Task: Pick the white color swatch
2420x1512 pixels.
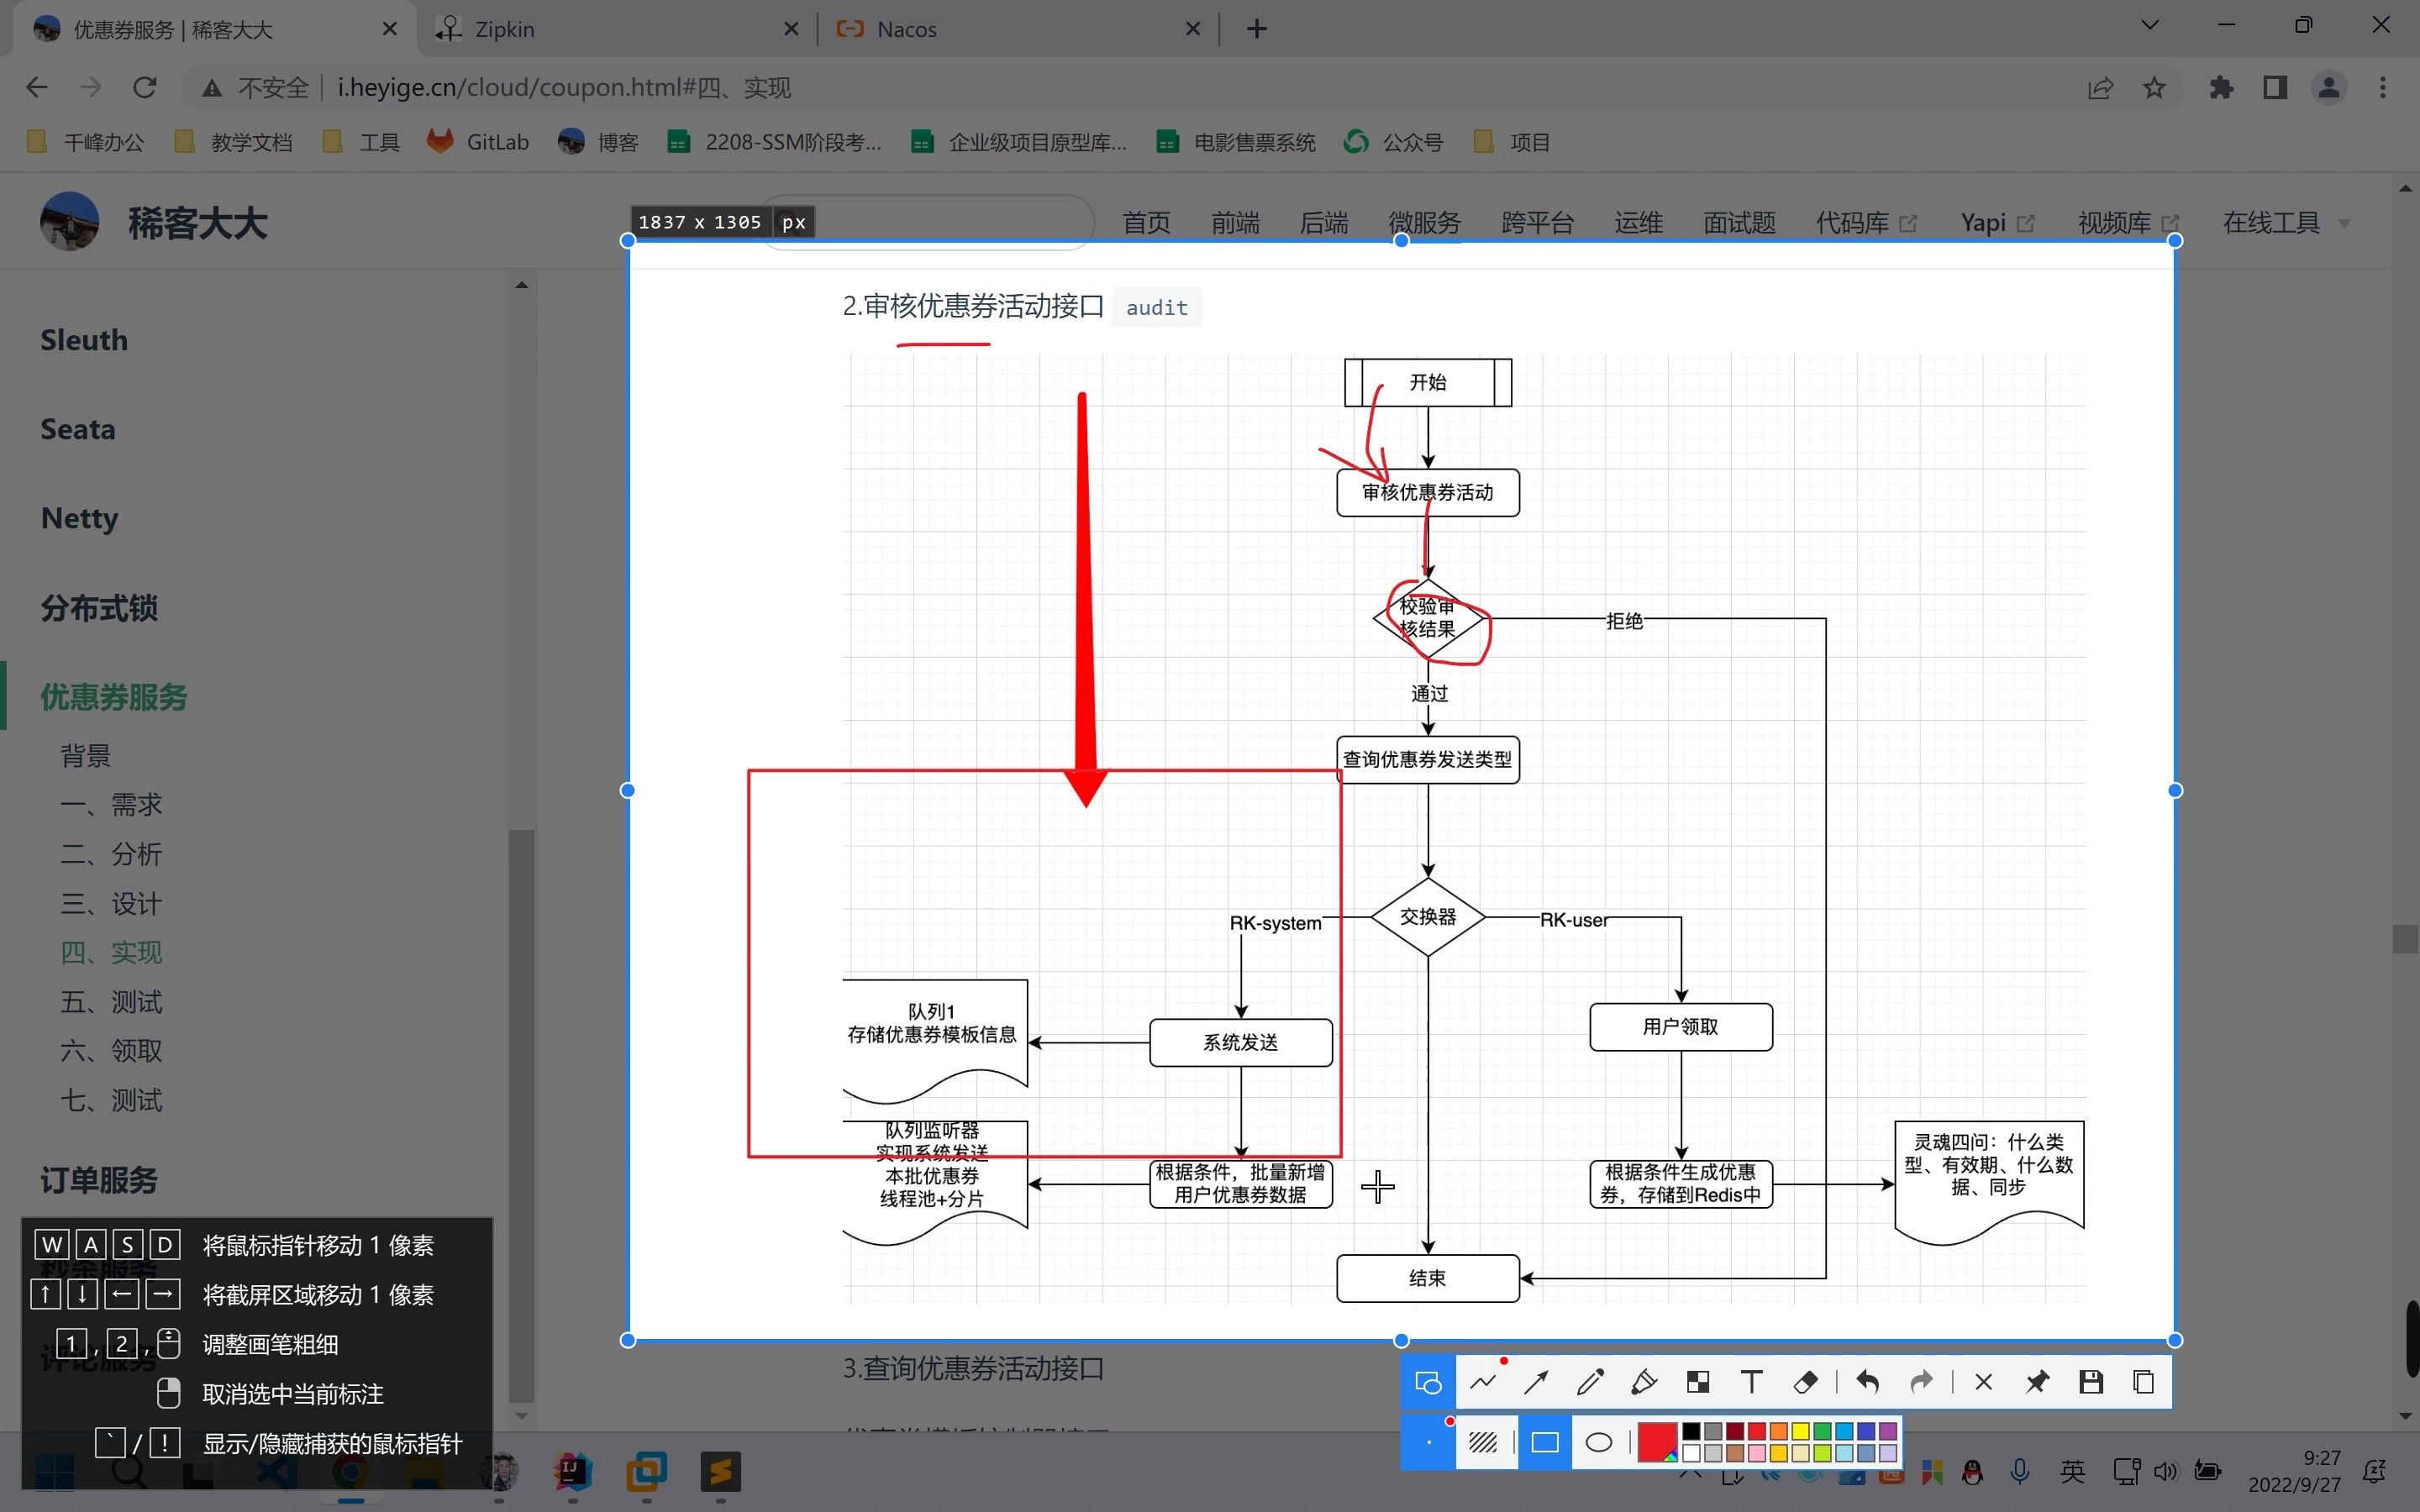Action: pyautogui.click(x=1691, y=1453)
